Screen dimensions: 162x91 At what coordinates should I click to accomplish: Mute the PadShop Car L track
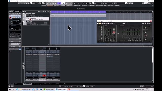(x=27, y=15)
